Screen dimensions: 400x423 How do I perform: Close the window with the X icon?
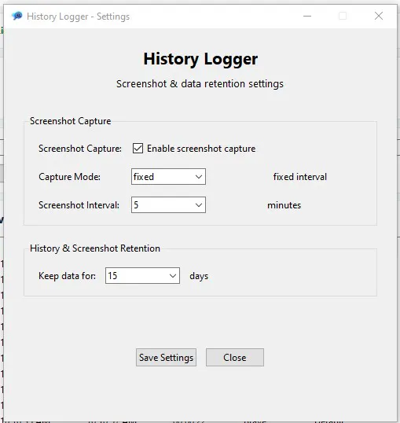[379, 16]
